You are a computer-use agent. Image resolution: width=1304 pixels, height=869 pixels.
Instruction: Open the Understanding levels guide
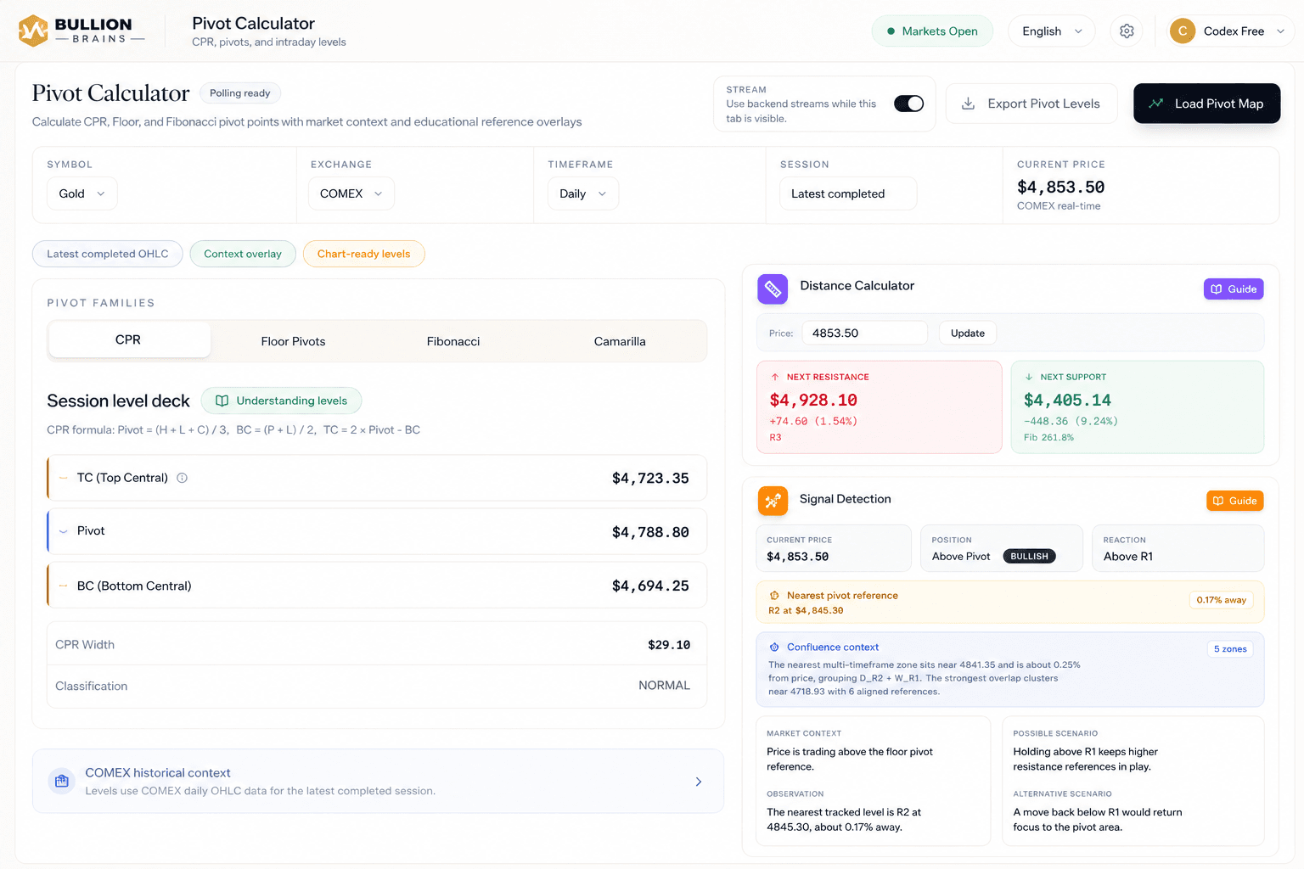[281, 401]
